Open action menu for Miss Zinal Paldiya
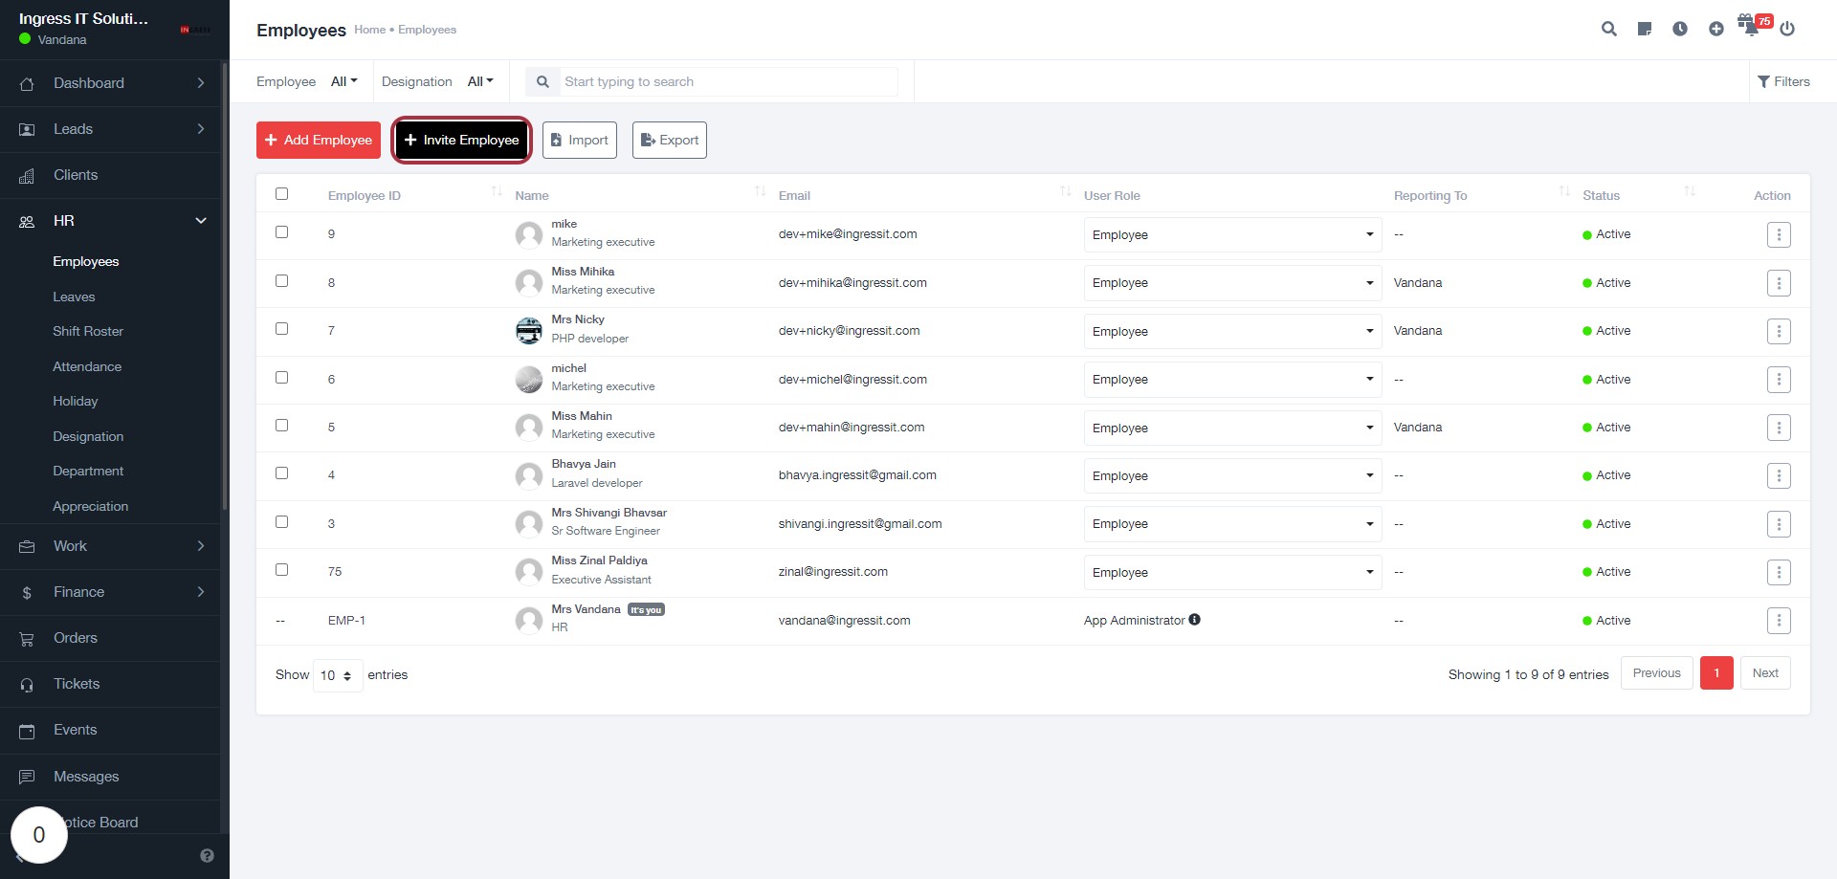Screen dimensions: 1837x879 1779,572
